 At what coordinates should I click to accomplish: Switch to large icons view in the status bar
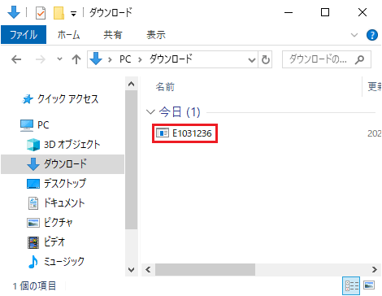click(370, 285)
